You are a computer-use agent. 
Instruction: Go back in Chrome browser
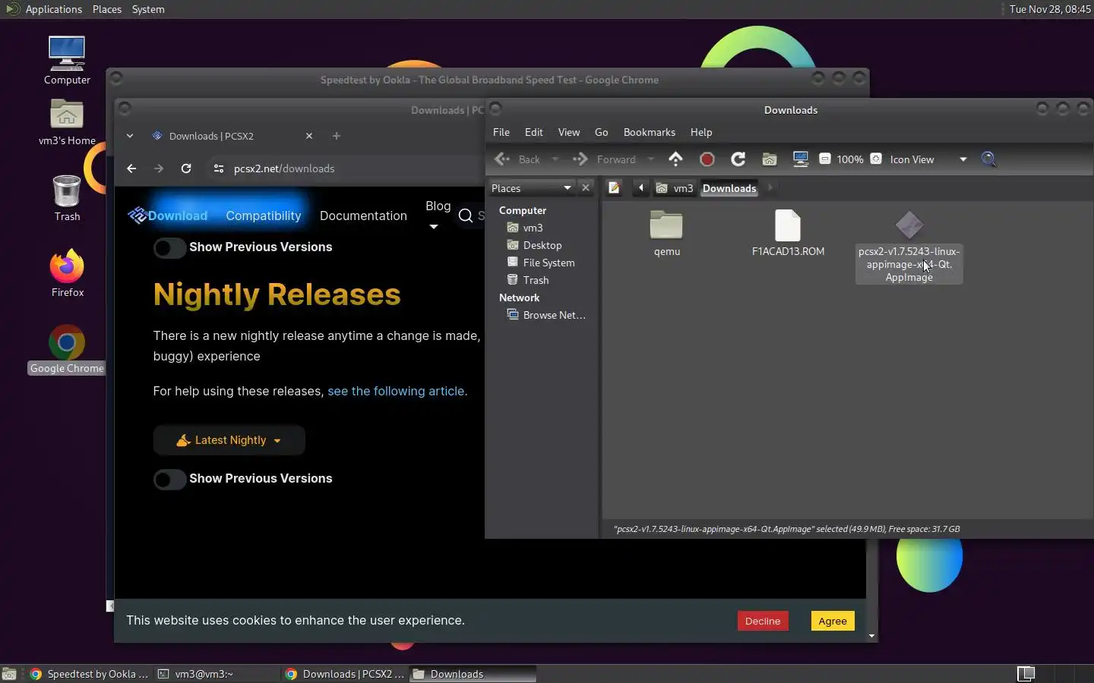click(x=131, y=168)
